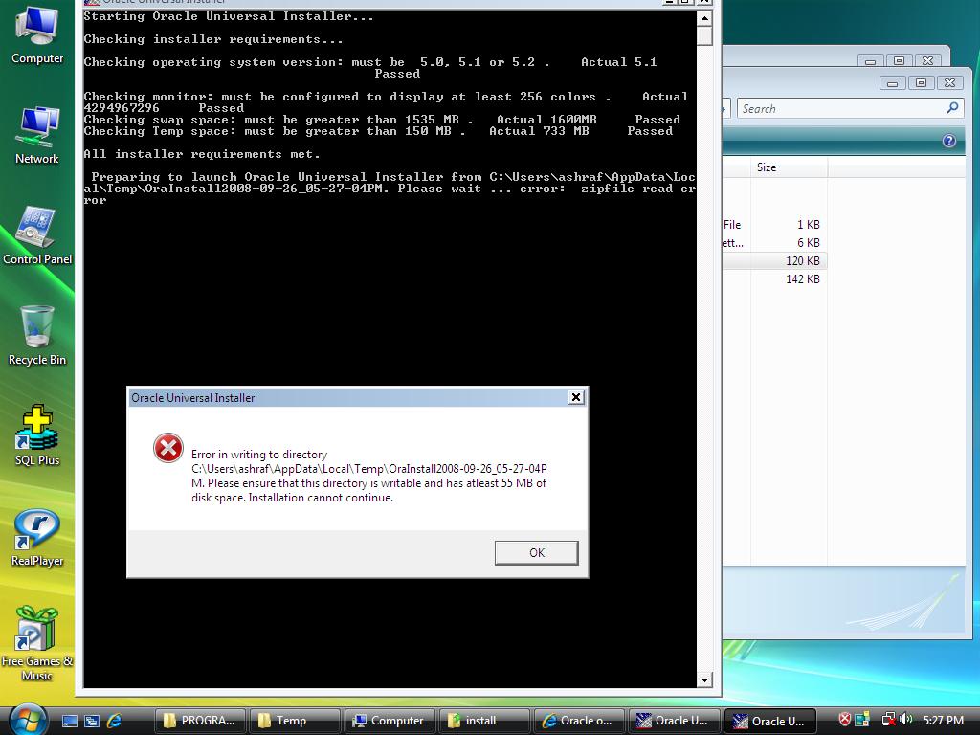This screenshot has height=735, width=980.
Task: Minimize the rear Explorer window
Action: pyautogui.click(x=870, y=60)
